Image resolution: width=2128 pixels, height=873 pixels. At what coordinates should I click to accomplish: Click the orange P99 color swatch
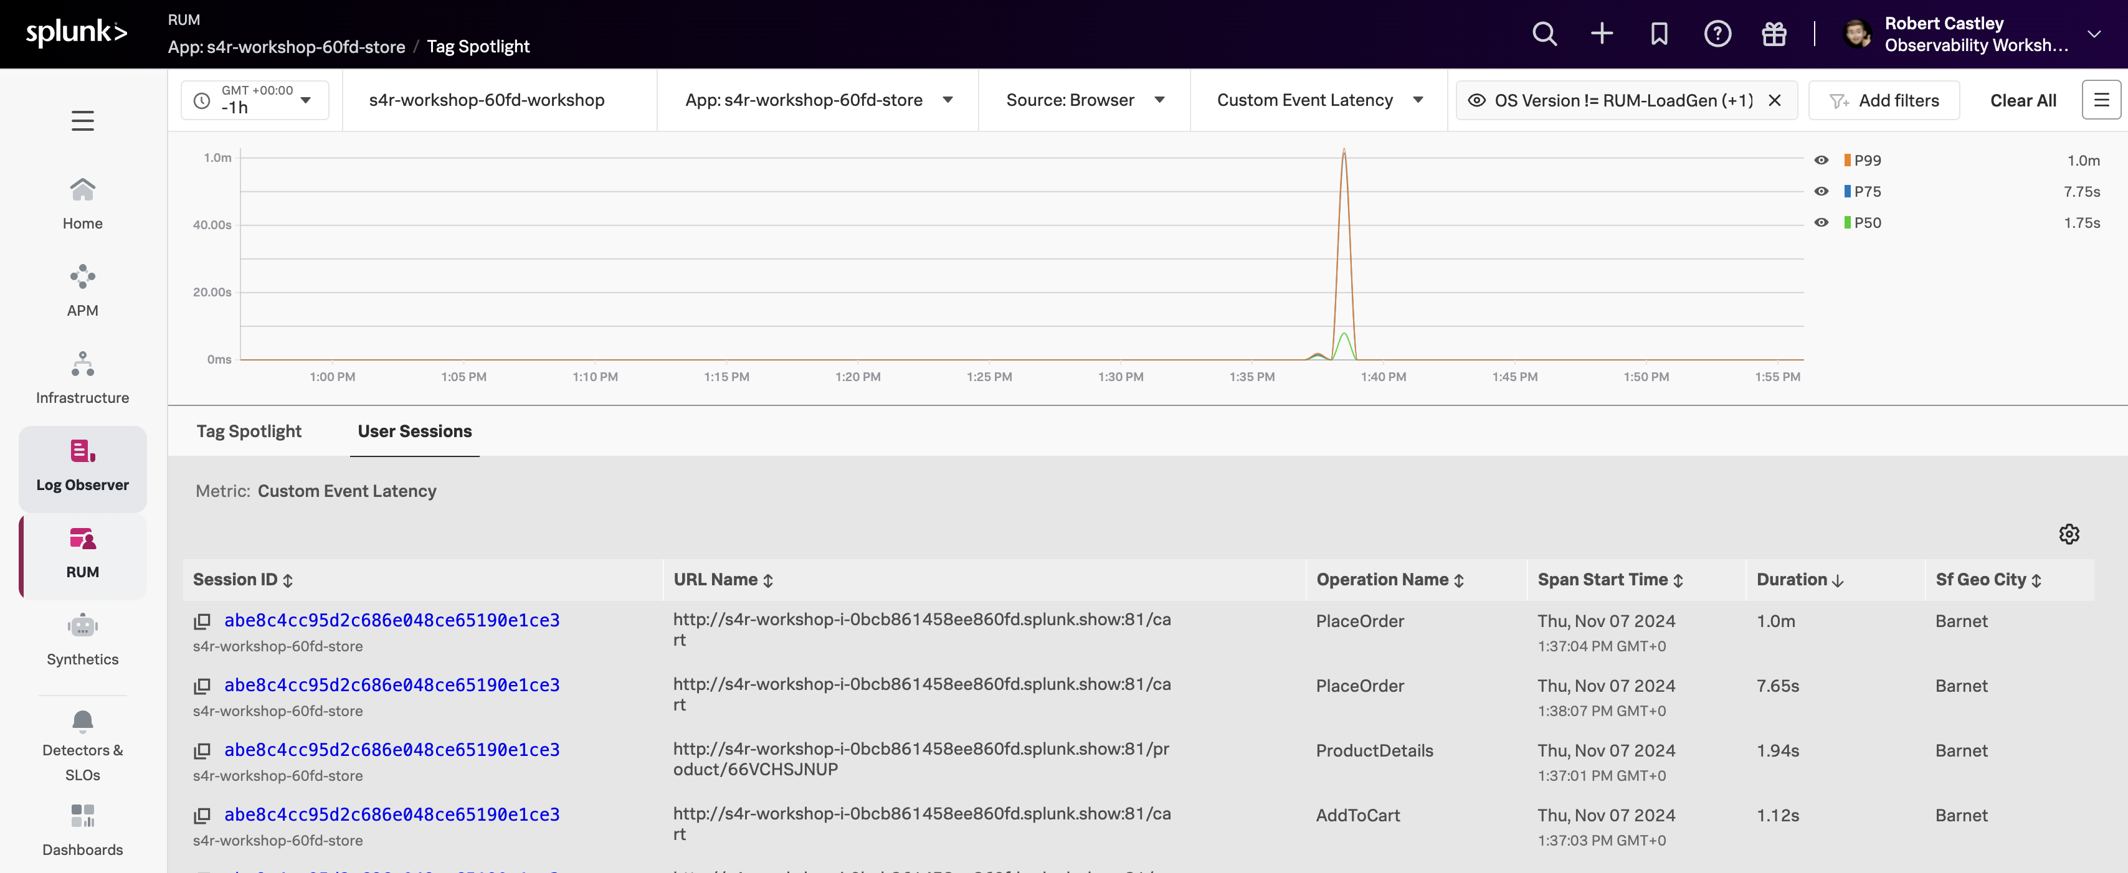1847,160
